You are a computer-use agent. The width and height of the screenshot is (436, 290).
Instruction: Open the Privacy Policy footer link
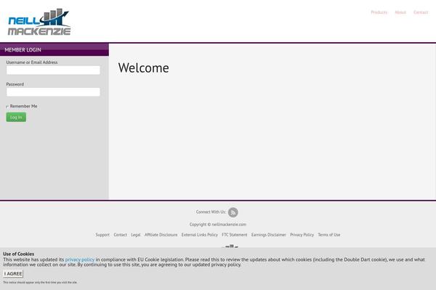tap(302, 235)
